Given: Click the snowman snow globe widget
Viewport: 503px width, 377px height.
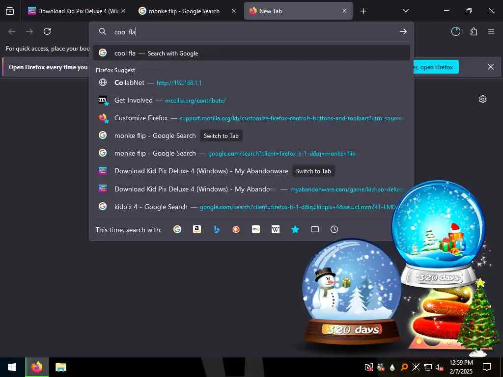Looking at the screenshot, I should (x=352, y=293).
